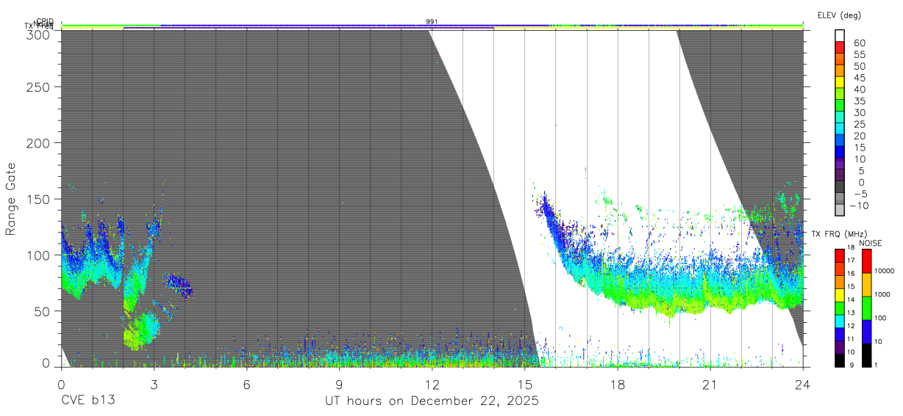
Task: Click the NOISE legend value 1000
Action: [x=883, y=295]
